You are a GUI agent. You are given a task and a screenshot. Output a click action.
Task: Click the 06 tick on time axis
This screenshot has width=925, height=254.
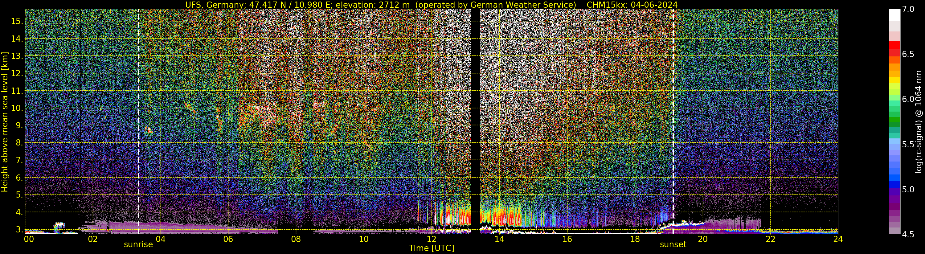228,239
